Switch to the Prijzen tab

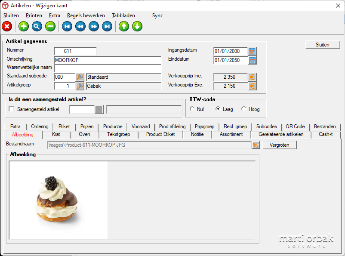tap(87, 126)
